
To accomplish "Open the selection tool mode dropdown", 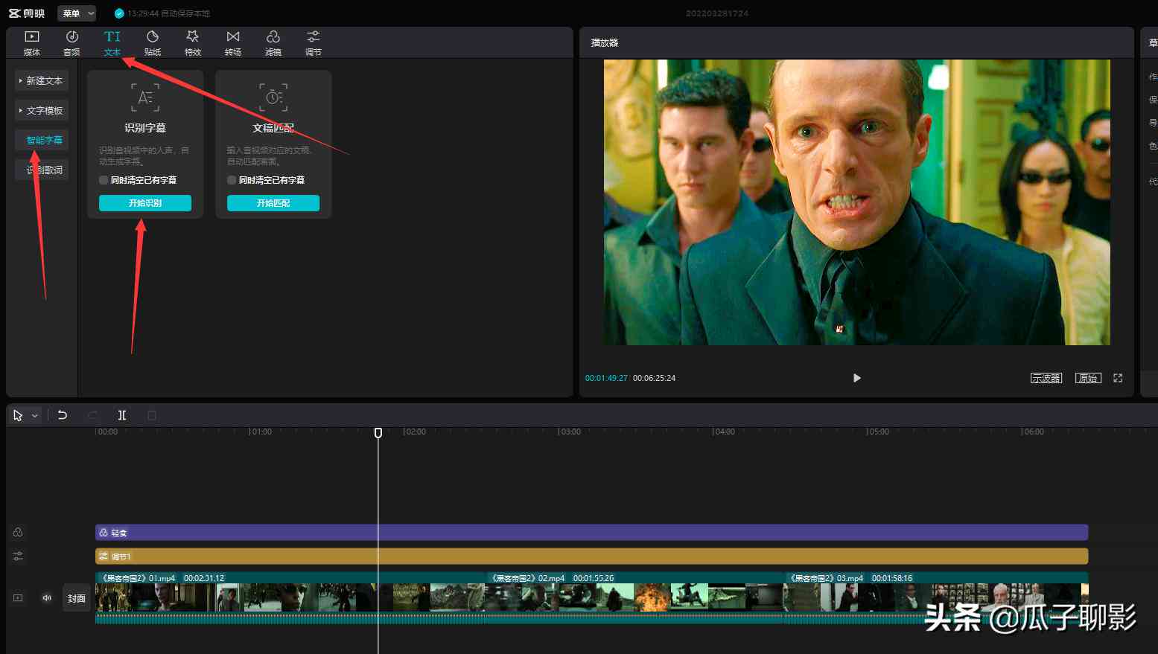I will click(x=34, y=416).
